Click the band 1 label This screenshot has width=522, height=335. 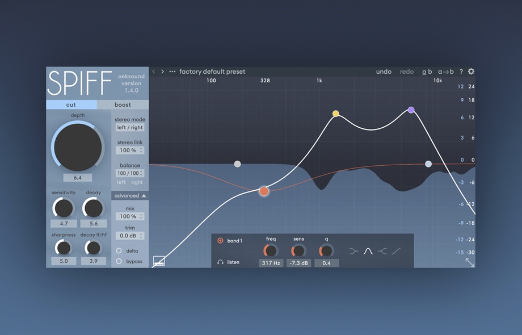pyautogui.click(x=235, y=240)
